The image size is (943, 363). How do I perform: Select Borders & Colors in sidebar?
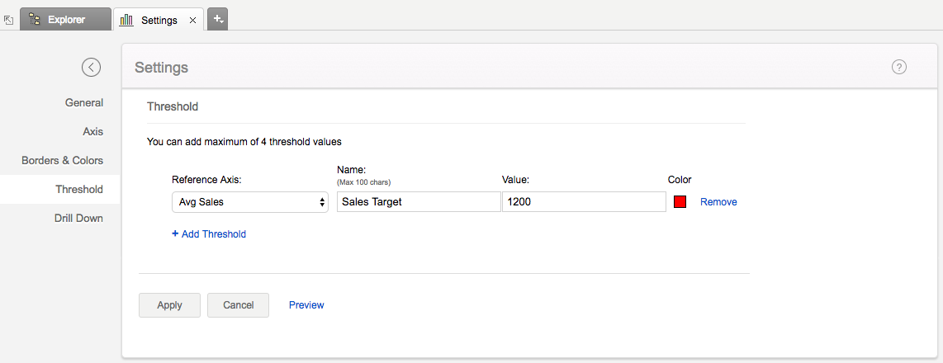(x=62, y=161)
